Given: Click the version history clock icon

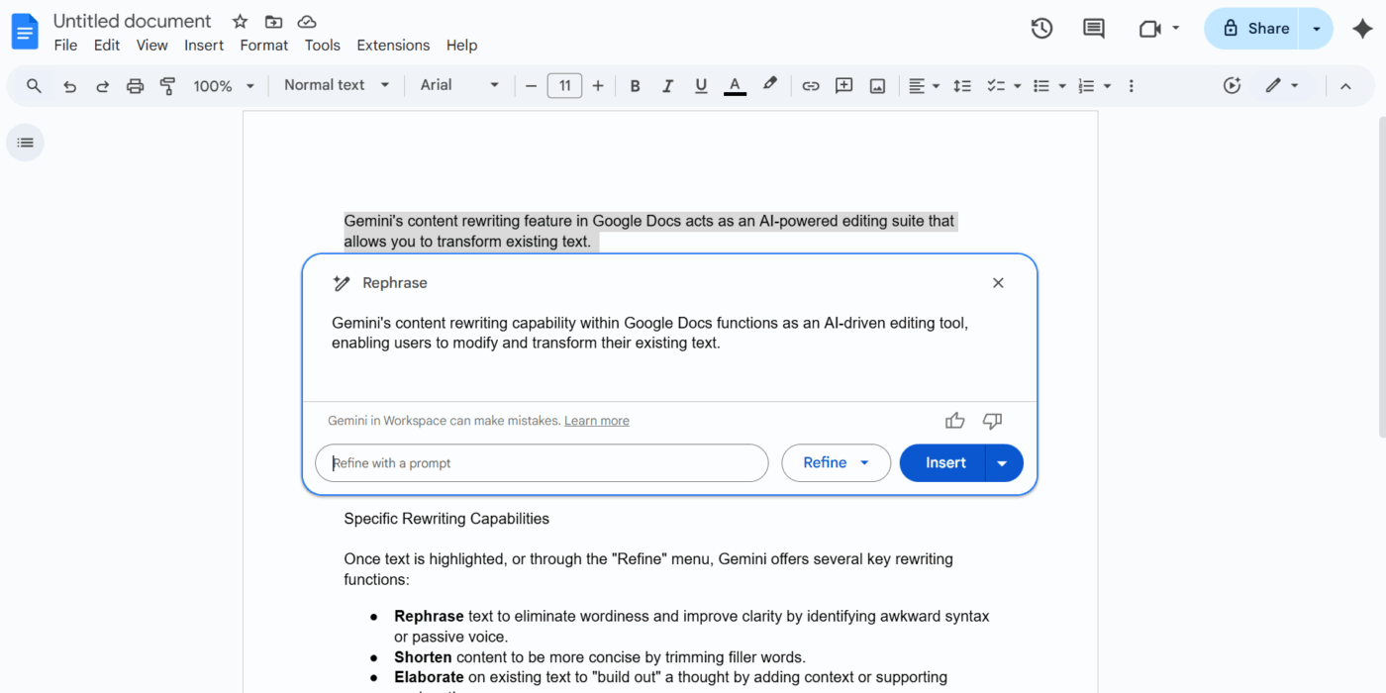Looking at the screenshot, I should 1041,29.
